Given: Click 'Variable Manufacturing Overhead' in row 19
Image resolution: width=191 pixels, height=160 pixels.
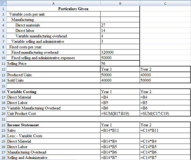Looking at the screenshot, I should pyautogui.click(x=54, y=108).
